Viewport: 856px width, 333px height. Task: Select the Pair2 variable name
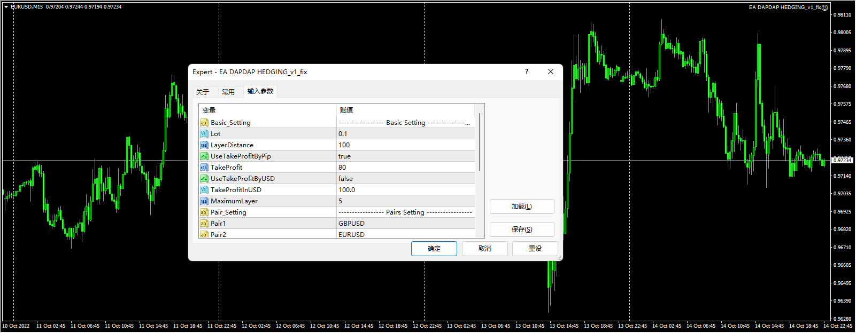click(x=218, y=234)
